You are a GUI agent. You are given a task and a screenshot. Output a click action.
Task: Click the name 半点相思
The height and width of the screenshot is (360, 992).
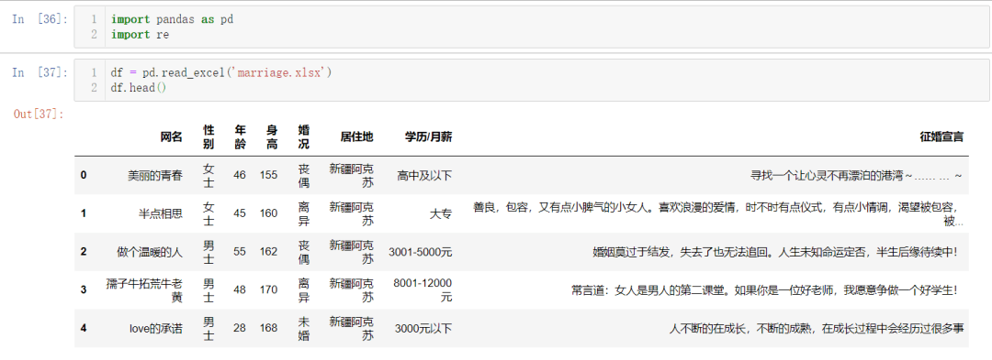(x=161, y=213)
